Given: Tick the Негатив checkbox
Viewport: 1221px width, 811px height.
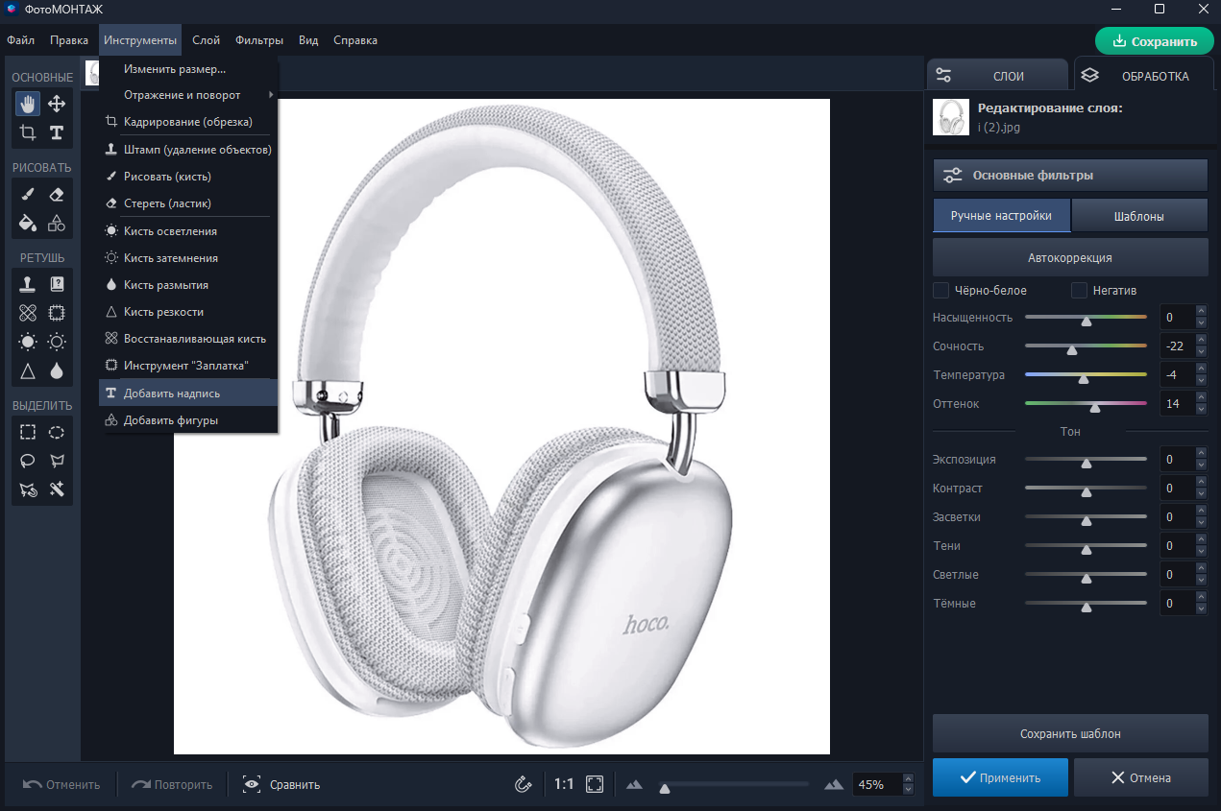Looking at the screenshot, I should 1079,290.
